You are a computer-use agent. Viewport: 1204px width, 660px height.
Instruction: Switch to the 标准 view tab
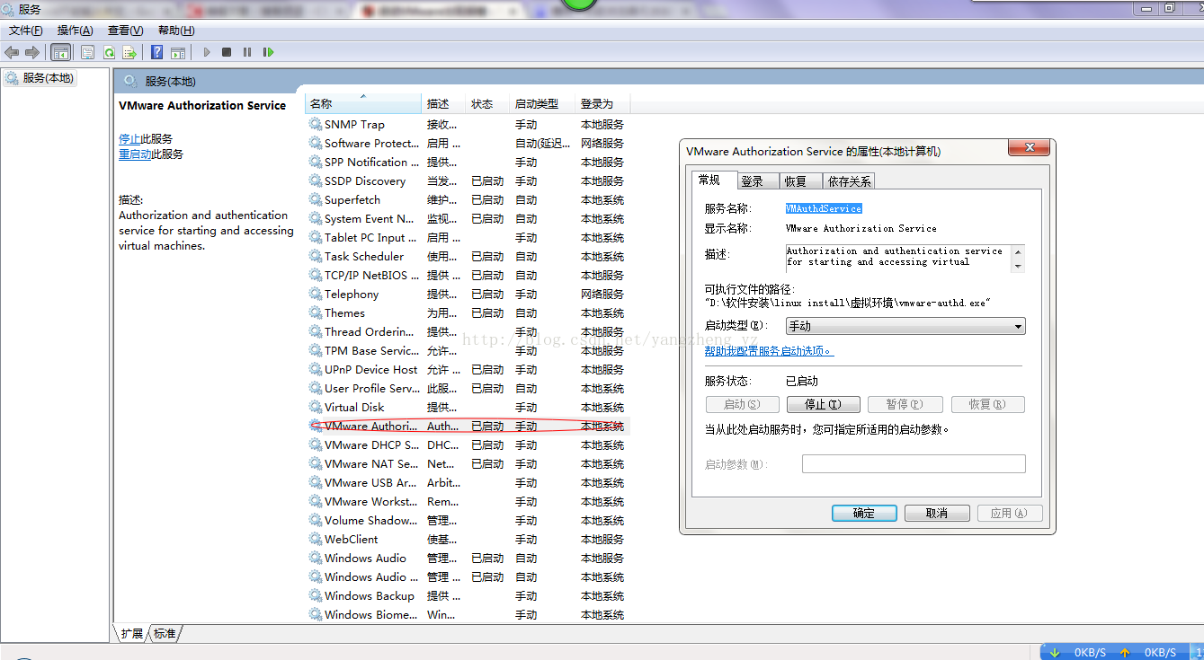click(165, 633)
